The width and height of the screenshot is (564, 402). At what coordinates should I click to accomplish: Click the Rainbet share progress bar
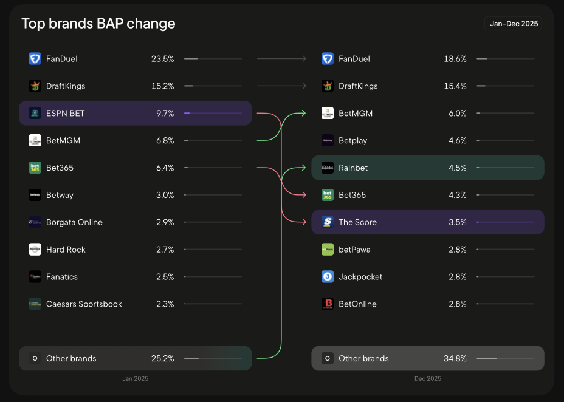pyautogui.click(x=505, y=168)
